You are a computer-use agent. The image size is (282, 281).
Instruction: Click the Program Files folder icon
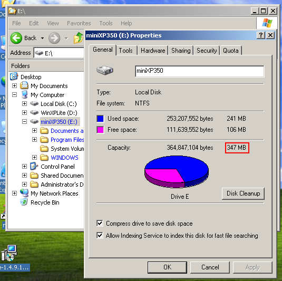pyautogui.click(x=44, y=140)
